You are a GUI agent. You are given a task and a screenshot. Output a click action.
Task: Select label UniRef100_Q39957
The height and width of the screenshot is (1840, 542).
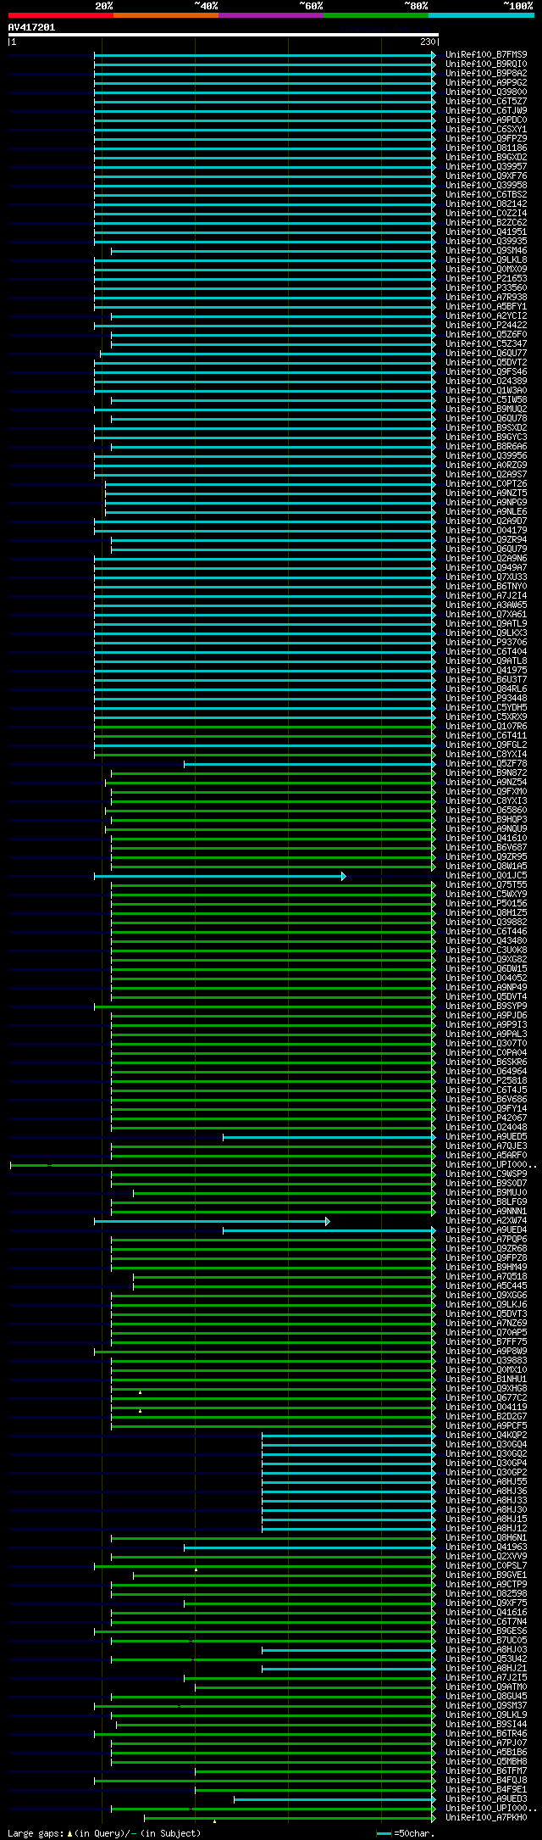[486, 167]
